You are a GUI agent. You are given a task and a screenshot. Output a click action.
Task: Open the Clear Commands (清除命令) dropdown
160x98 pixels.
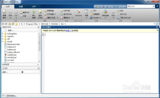click(x=72, y=18)
